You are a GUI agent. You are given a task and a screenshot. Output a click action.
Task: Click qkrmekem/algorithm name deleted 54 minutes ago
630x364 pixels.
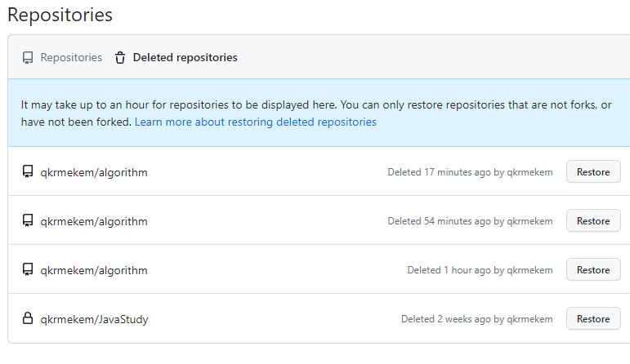[x=94, y=221]
